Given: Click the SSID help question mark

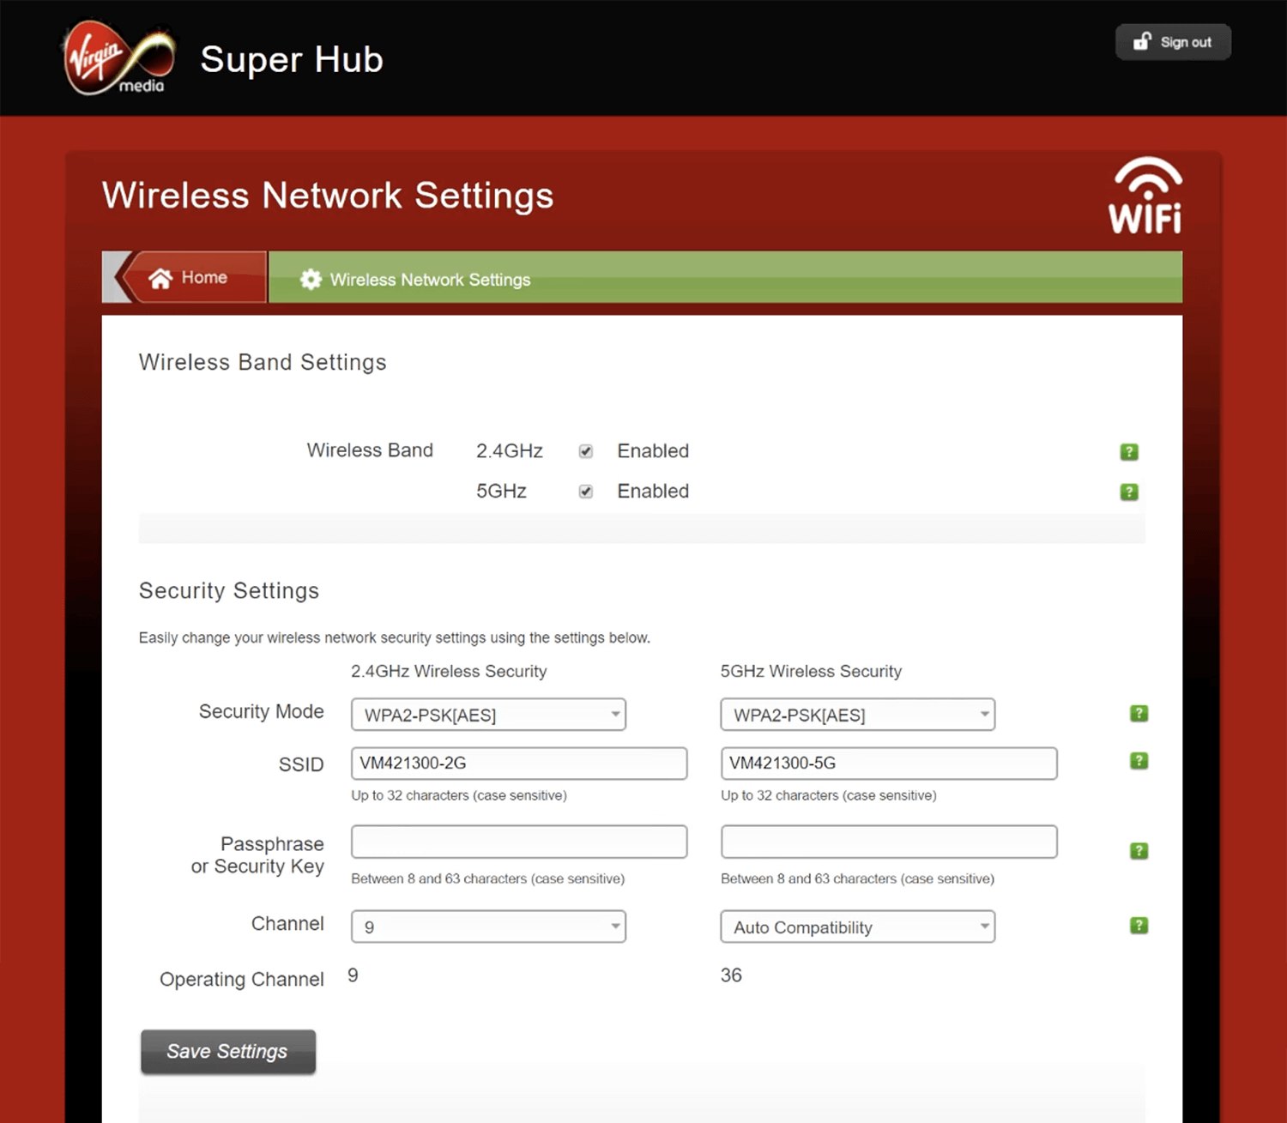Looking at the screenshot, I should [1139, 761].
